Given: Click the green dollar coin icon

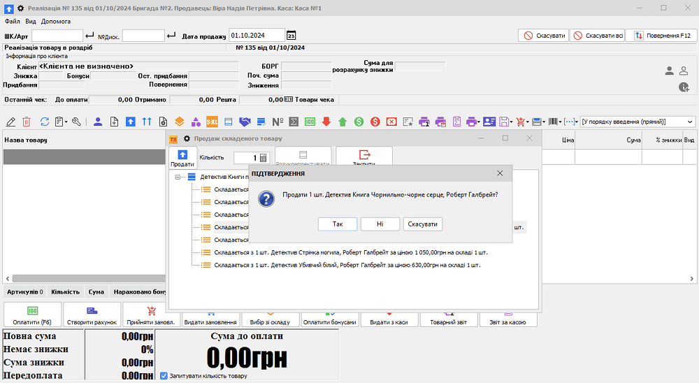Looking at the screenshot, I should (x=359, y=122).
